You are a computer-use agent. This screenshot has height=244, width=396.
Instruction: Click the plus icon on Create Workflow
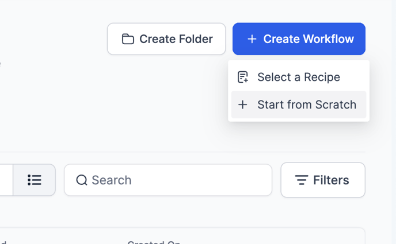click(252, 39)
